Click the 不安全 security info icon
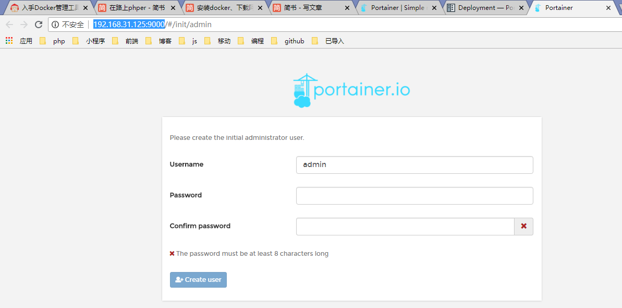The height and width of the screenshot is (308, 622). [x=55, y=24]
